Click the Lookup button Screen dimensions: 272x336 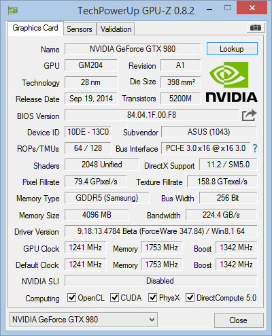point(232,49)
